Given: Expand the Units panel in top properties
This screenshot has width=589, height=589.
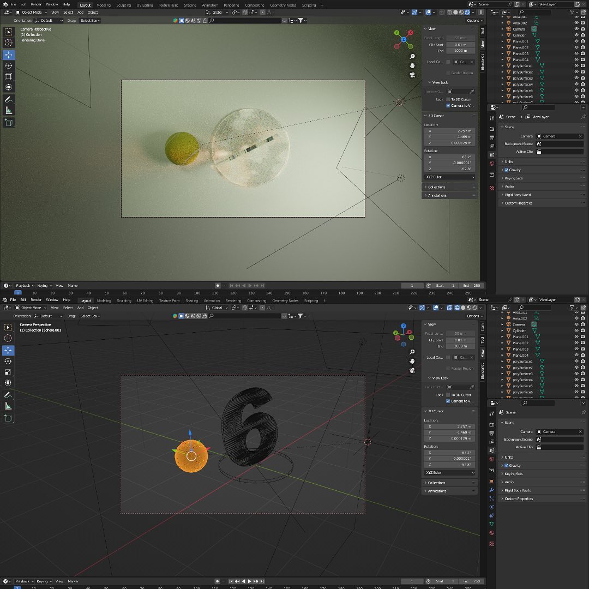Looking at the screenshot, I should pyautogui.click(x=509, y=161).
